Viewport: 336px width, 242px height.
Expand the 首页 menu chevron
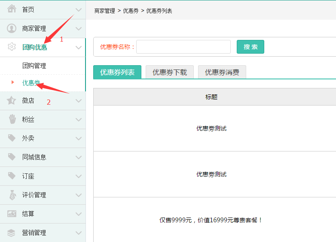tap(79, 10)
